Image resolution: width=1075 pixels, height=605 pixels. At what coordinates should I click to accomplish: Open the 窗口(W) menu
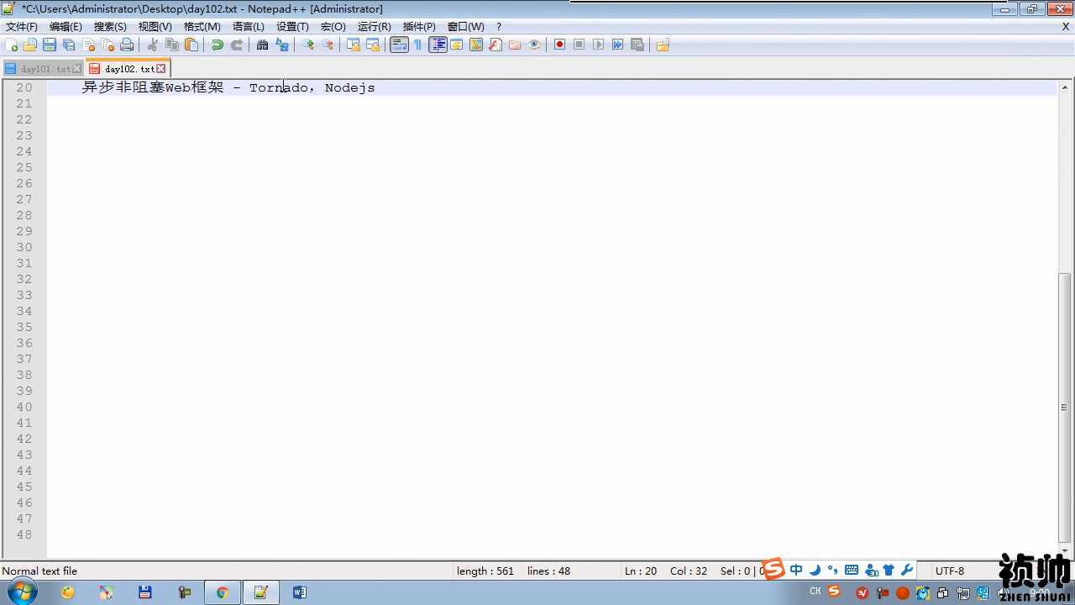466,27
